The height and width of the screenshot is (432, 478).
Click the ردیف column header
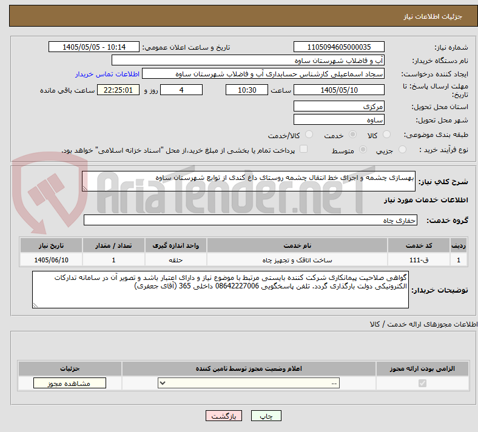pyautogui.click(x=459, y=245)
